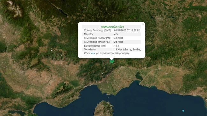Viewport: 207px width, 116px height.
Task: Select the 'Γεωγραφικό Πλάτος [°N]' label
Action: pyautogui.click(x=97, y=38)
